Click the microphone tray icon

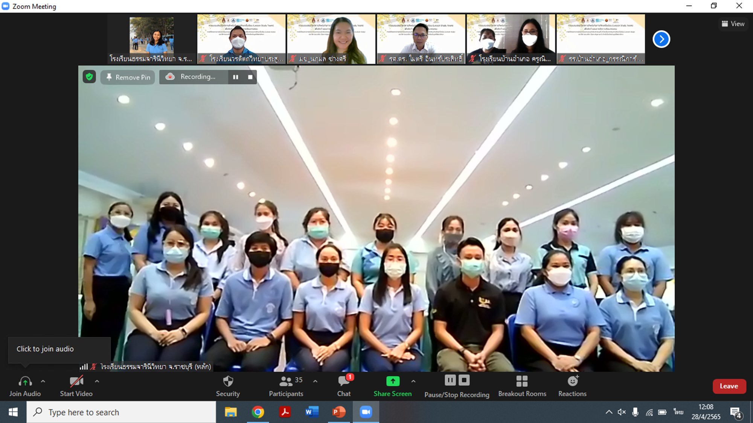635,412
